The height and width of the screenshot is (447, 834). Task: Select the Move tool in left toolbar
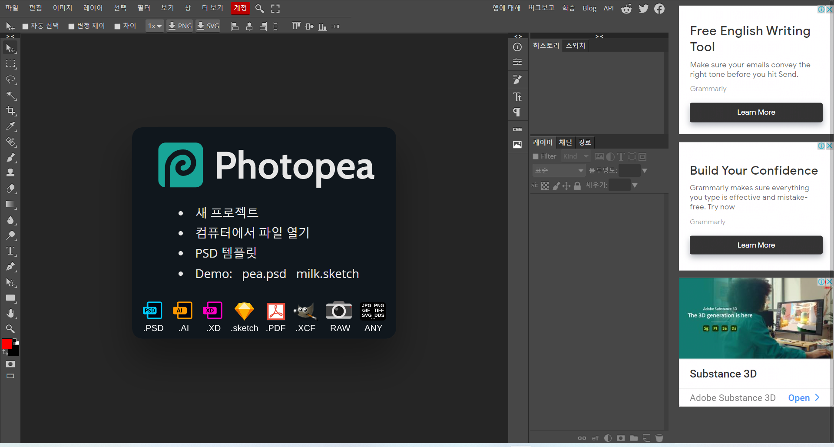10,48
